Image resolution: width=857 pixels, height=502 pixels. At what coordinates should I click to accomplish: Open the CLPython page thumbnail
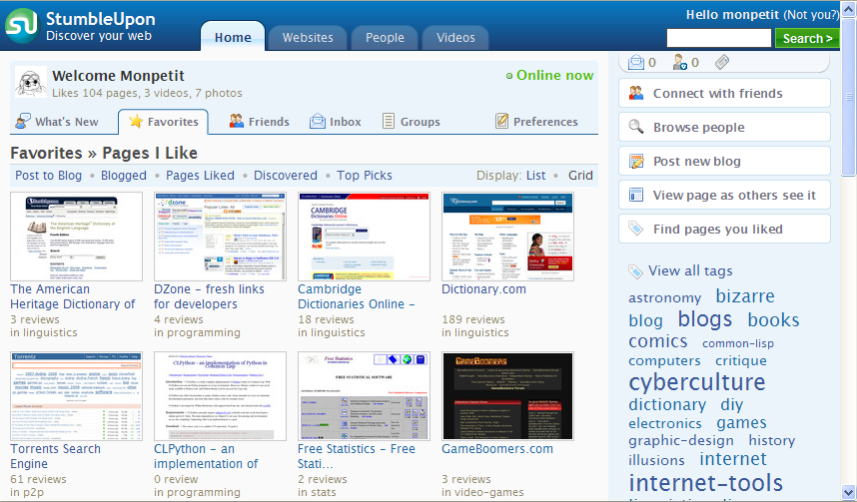pos(220,396)
